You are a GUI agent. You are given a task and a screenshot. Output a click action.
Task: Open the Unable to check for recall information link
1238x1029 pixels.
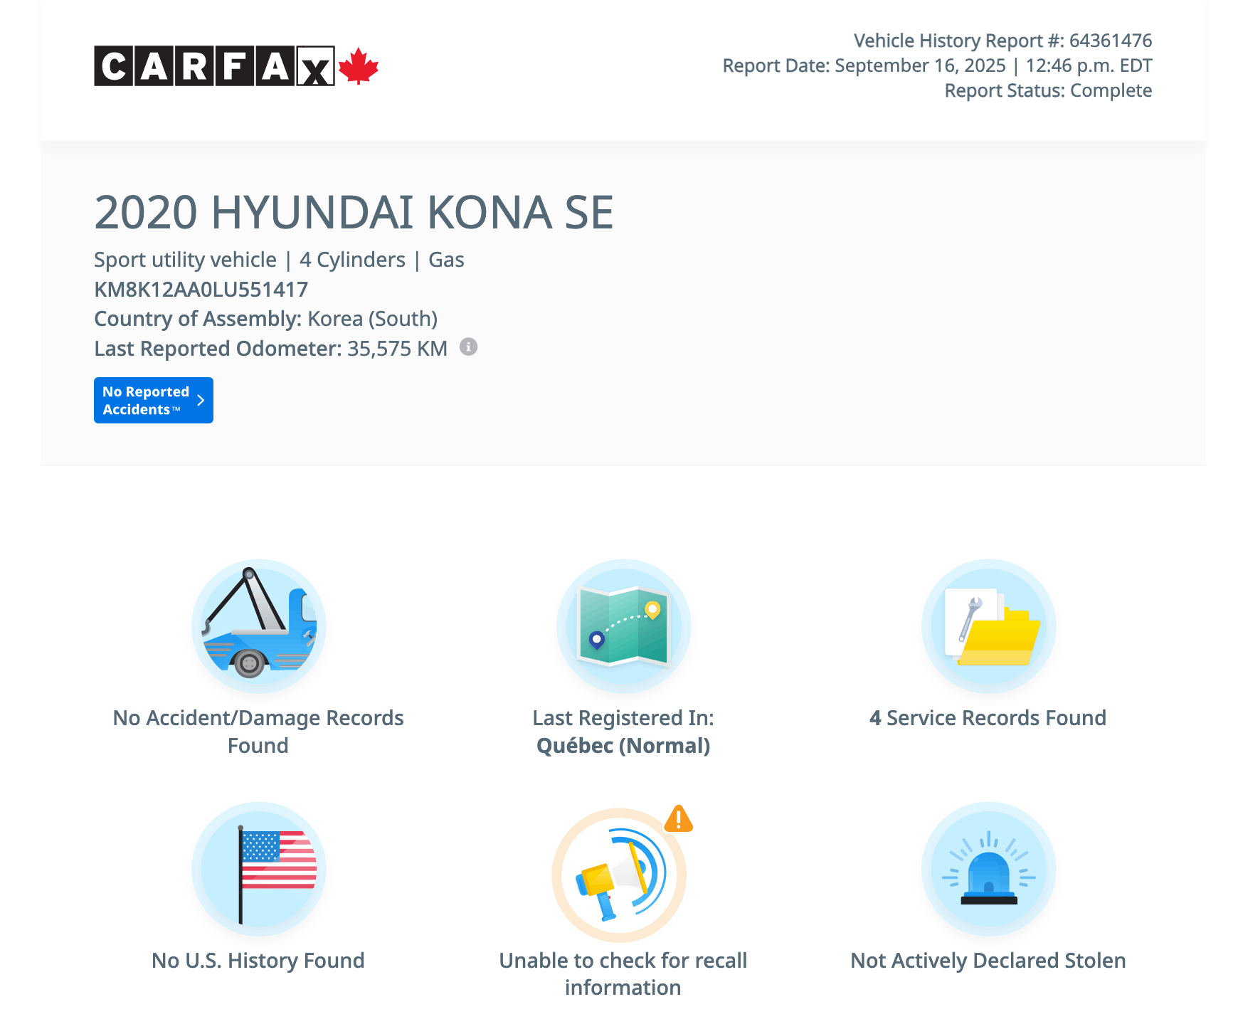[x=623, y=973]
